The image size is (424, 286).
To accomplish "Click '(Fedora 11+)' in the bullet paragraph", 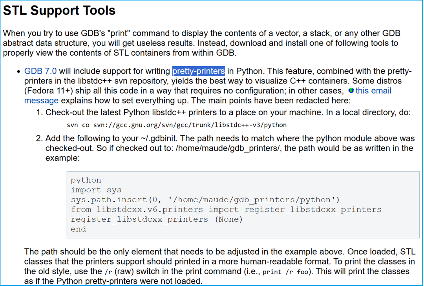I will pos(49,91).
